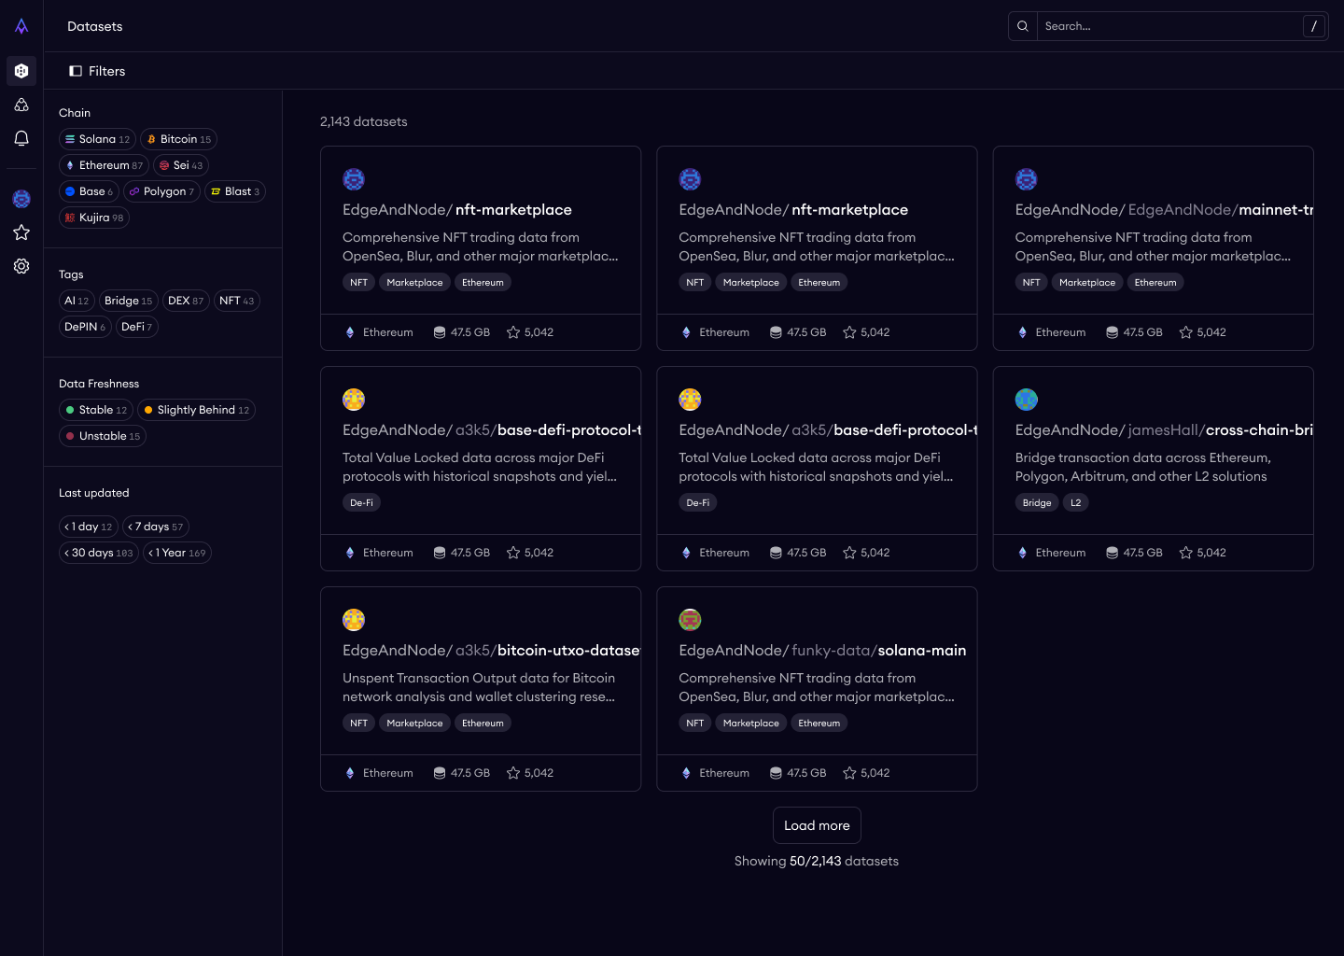Image resolution: width=1344 pixels, height=956 pixels.
Task: Select the Unstable freshness filter chip
Action: tap(103, 436)
